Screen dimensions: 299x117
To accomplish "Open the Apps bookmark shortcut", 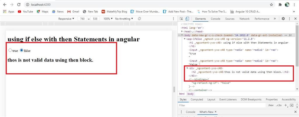I will pos(9,12).
